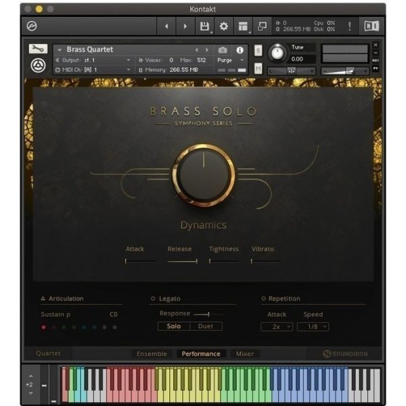Adjust the instrument volume slider
Screen dimensions: 406x406
tap(345, 70)
